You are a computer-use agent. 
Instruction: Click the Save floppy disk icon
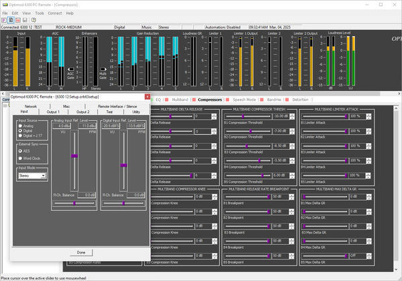click(x=25, y=20)
